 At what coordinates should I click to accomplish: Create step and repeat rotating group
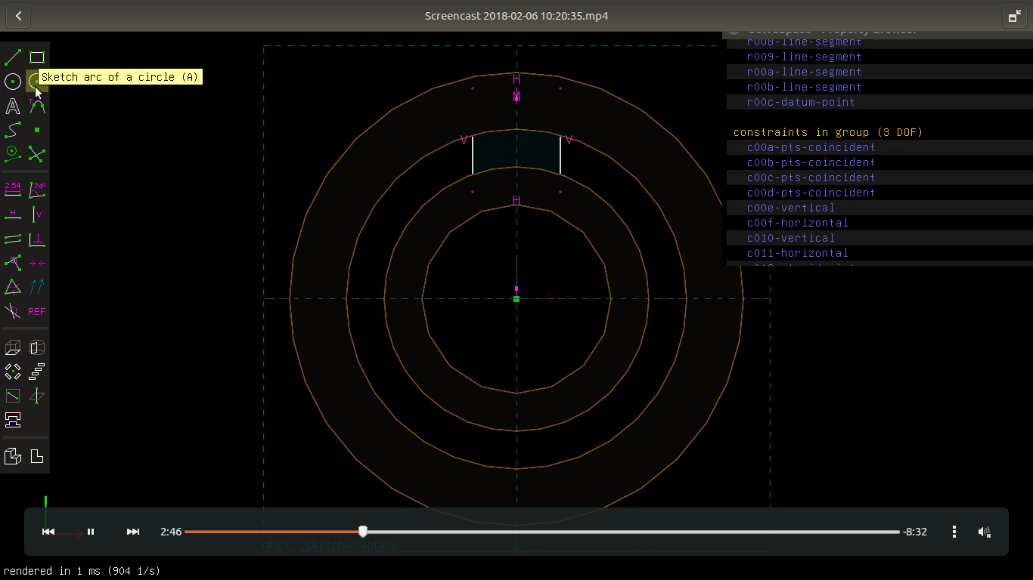pyautogui.click(x=13, y=372)
